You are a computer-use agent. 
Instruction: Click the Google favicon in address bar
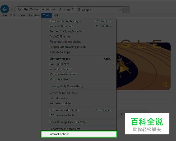click(19, 9)
